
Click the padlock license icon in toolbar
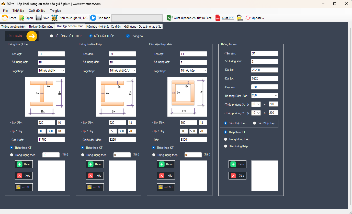pyautogui.click(x=240, y=18)
